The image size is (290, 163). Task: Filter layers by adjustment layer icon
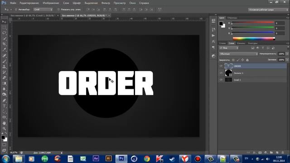coord(258,48)
